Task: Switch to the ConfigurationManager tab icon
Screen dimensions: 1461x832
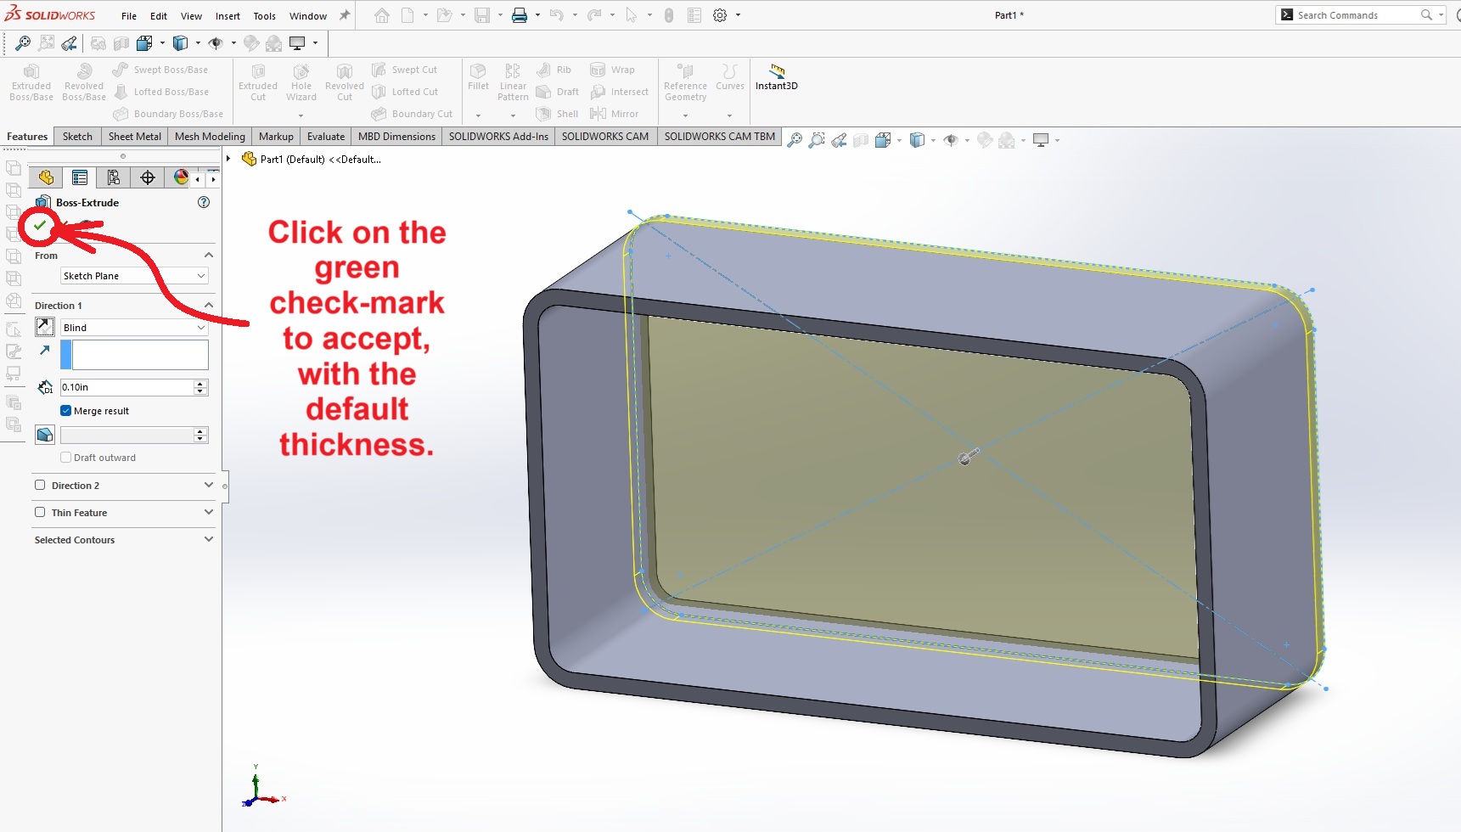Action: [113, 177]
